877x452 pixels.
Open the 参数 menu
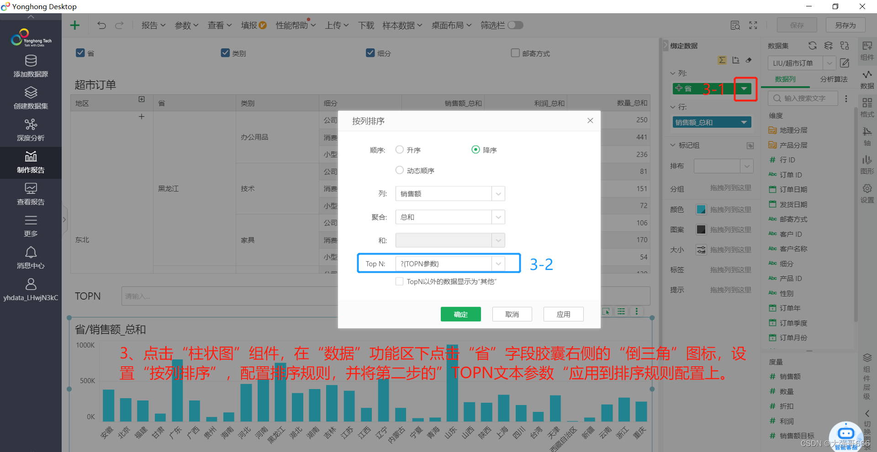coord(187,26)
